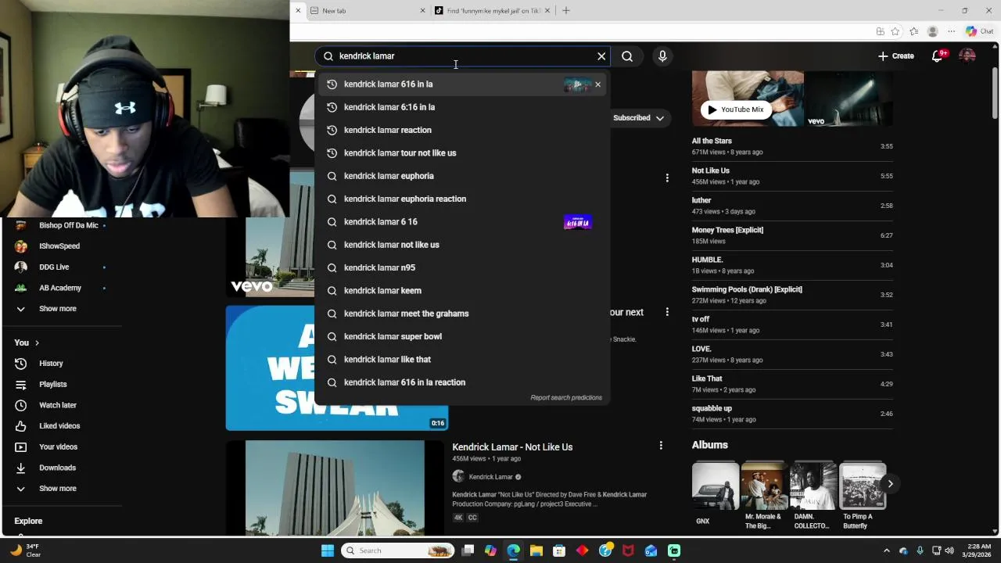Open Playlists in the sidebar
The width and height of the screenshot is (1001, 563).
coord(53,385)
